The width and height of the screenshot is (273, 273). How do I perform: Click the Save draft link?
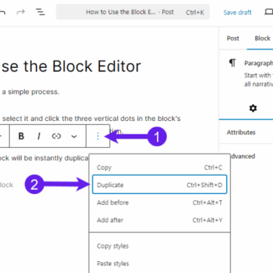(x=237, y=13)
